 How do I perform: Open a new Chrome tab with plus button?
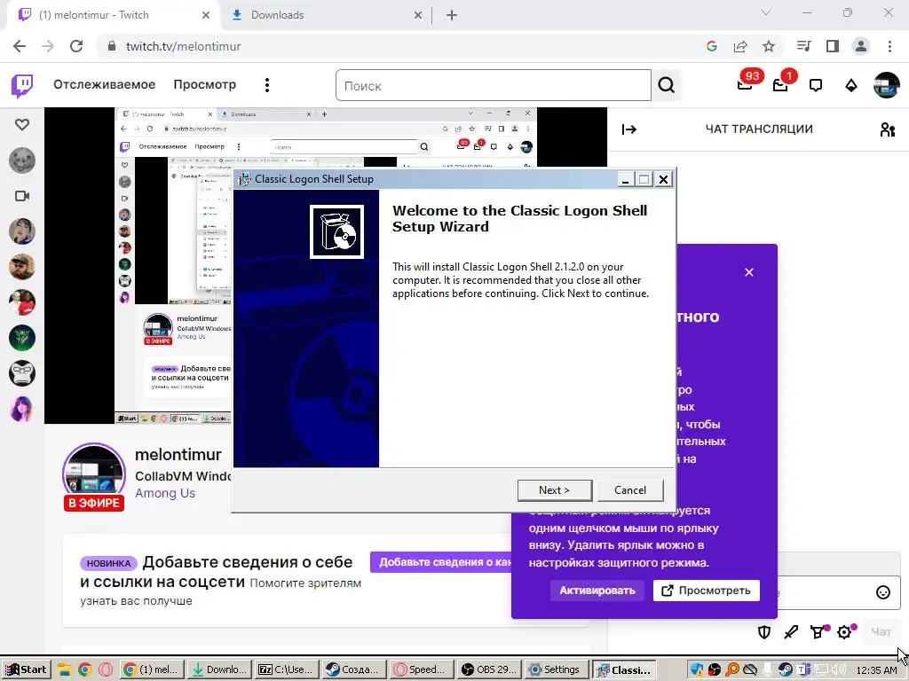[452, 16]
